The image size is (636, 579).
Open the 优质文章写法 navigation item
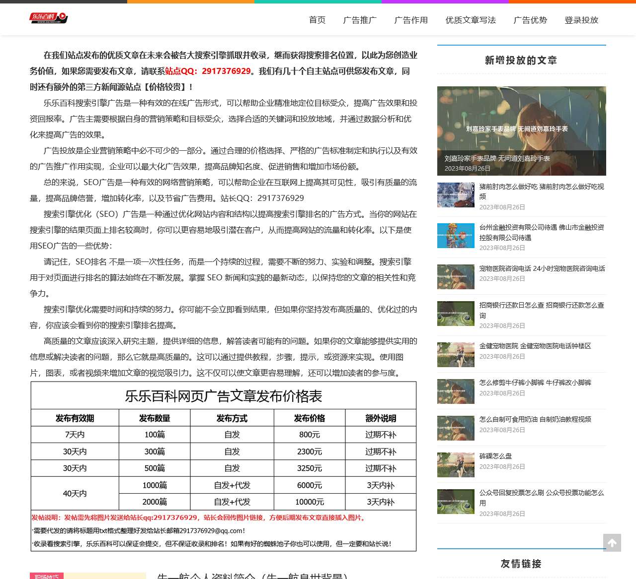click(471, 20)
